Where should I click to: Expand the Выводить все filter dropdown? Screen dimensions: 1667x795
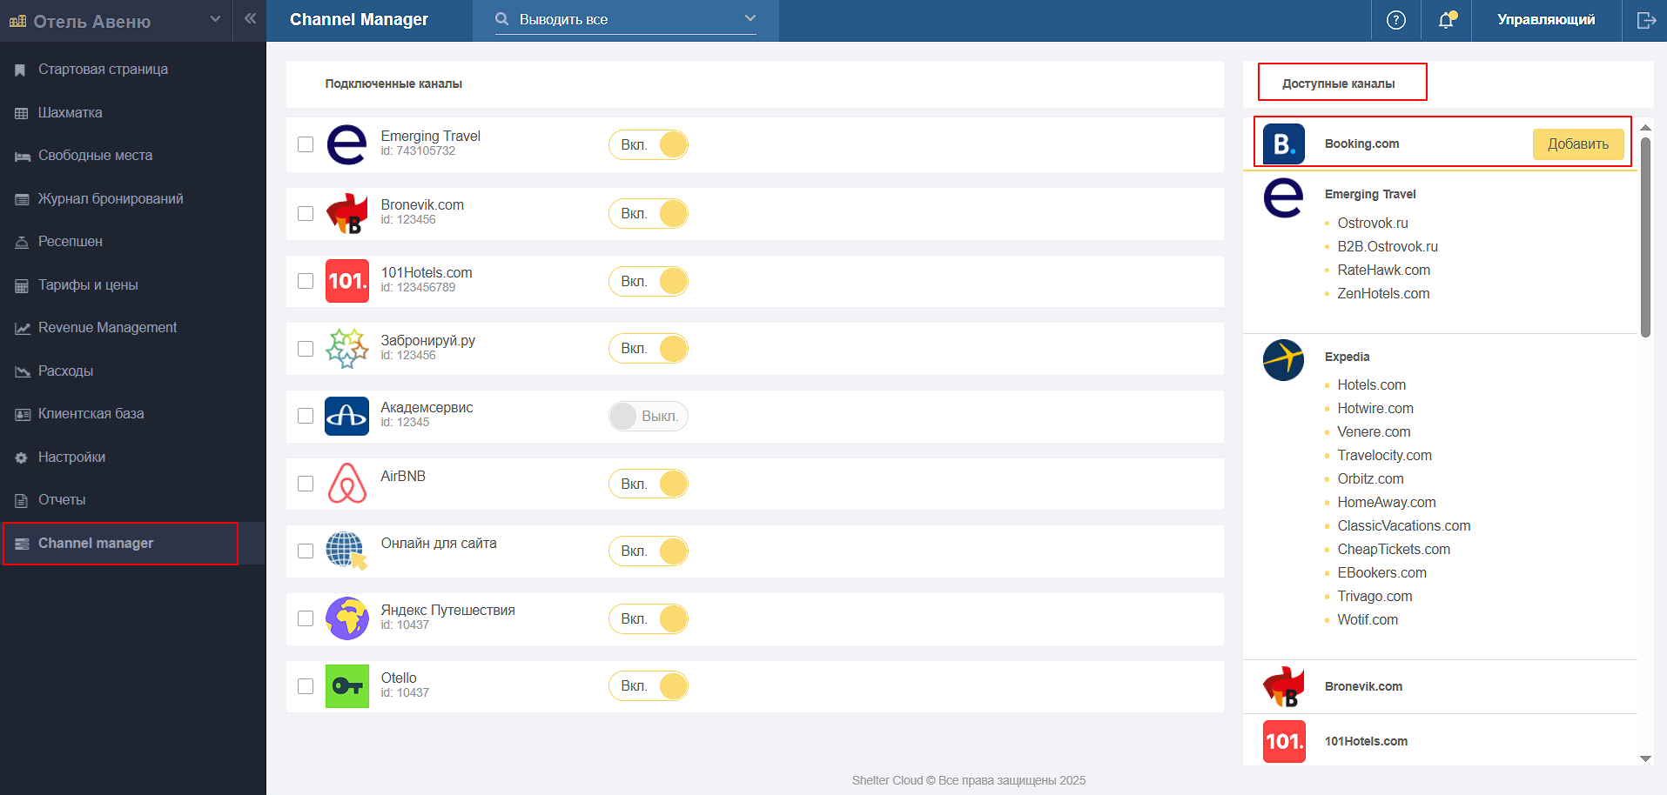point(626,19)
